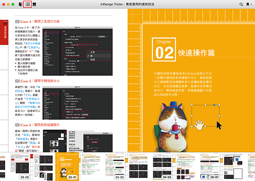Click the cat illustration holding a cup
Image resolution: width=255 pixels, height=181 pixels.
pyautogui.click(x=171, y=127)
